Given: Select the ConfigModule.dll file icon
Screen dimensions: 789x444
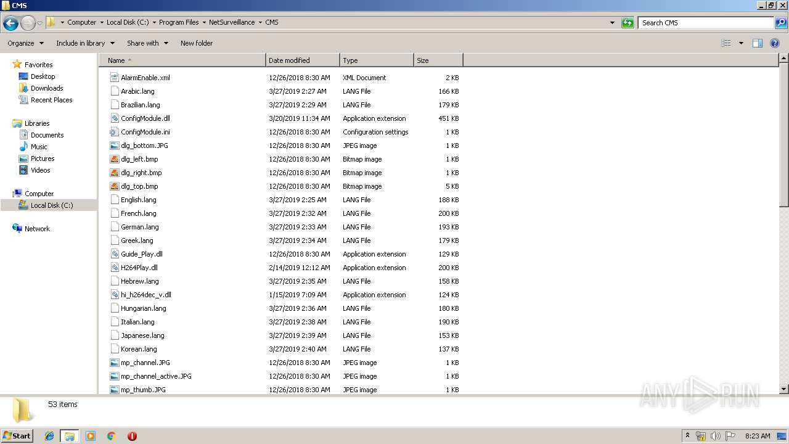Looking at the screenshot, I should (x=114, y=118).
